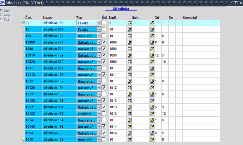Open Náhr. lookup icon for row 10110
243x145 pixels.
pyautogui.click(x=152, y=75)
